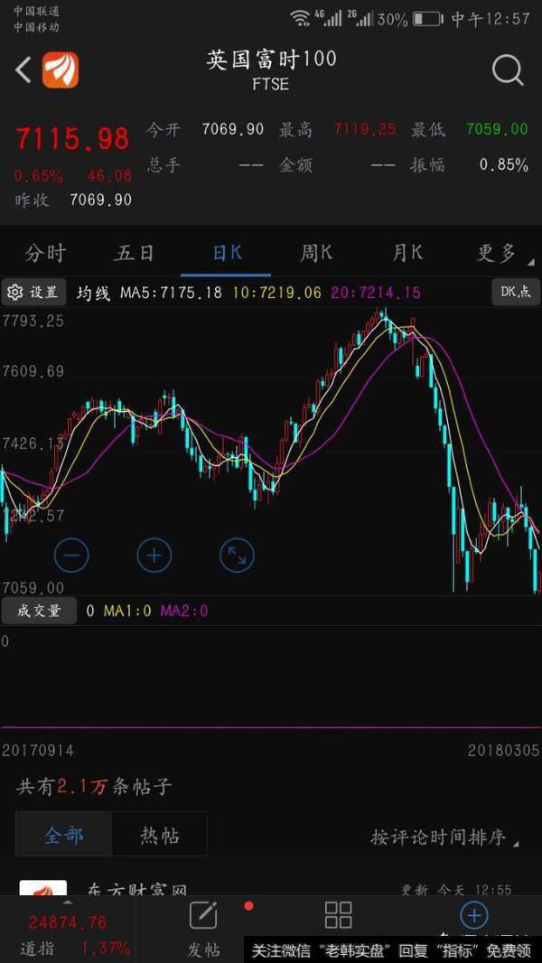Open the 成交量 indicator selector

point(39,611)
